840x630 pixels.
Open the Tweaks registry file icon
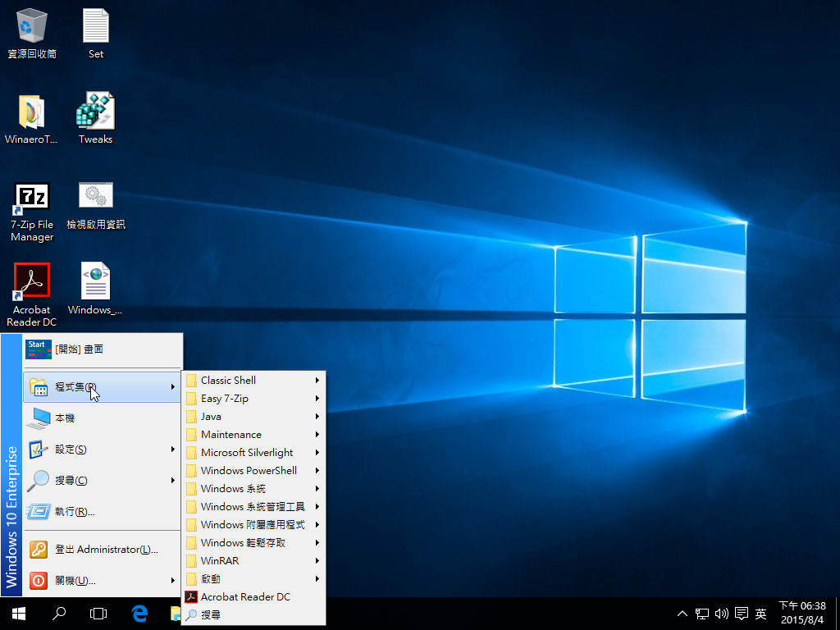pyautogui.click(x=95, y=112)
